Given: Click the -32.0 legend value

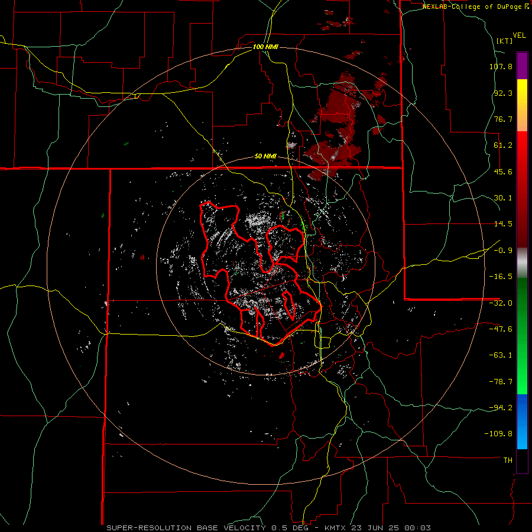Looking at the screenshot, I should point(501,303).
